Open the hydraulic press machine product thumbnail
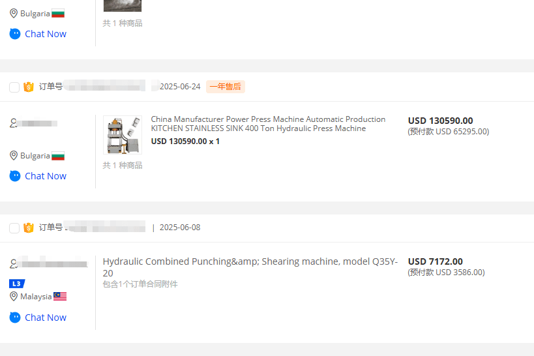This screenshot has width=534, height=356. point(123,135)
